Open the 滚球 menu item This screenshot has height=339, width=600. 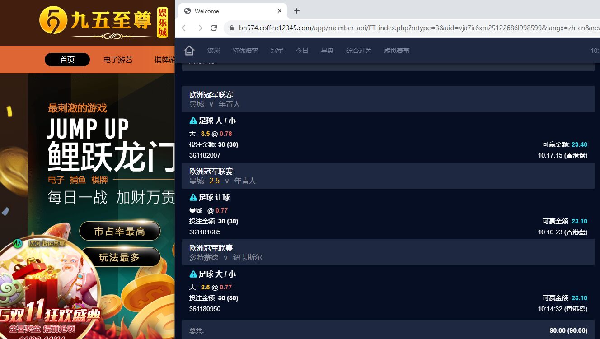(x=214, y=51)
